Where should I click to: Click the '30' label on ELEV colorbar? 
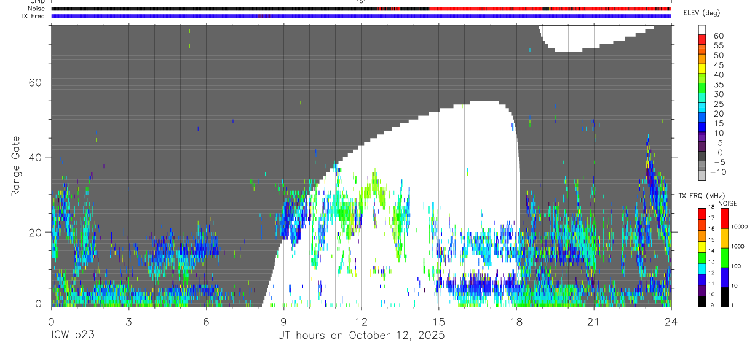click(717, 95)
